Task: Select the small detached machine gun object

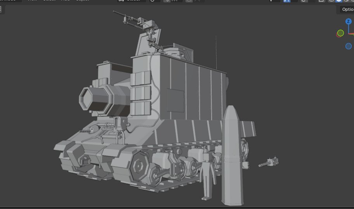Action: coord(269,162)
